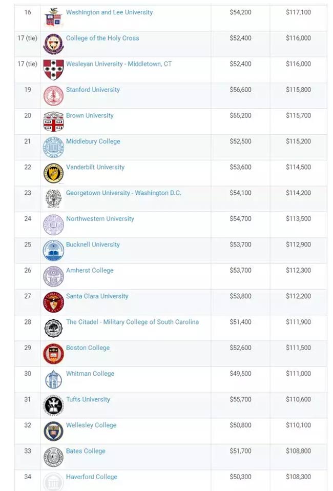Open Georgetown University - Washington D.C. link

[x=123, y=193]
